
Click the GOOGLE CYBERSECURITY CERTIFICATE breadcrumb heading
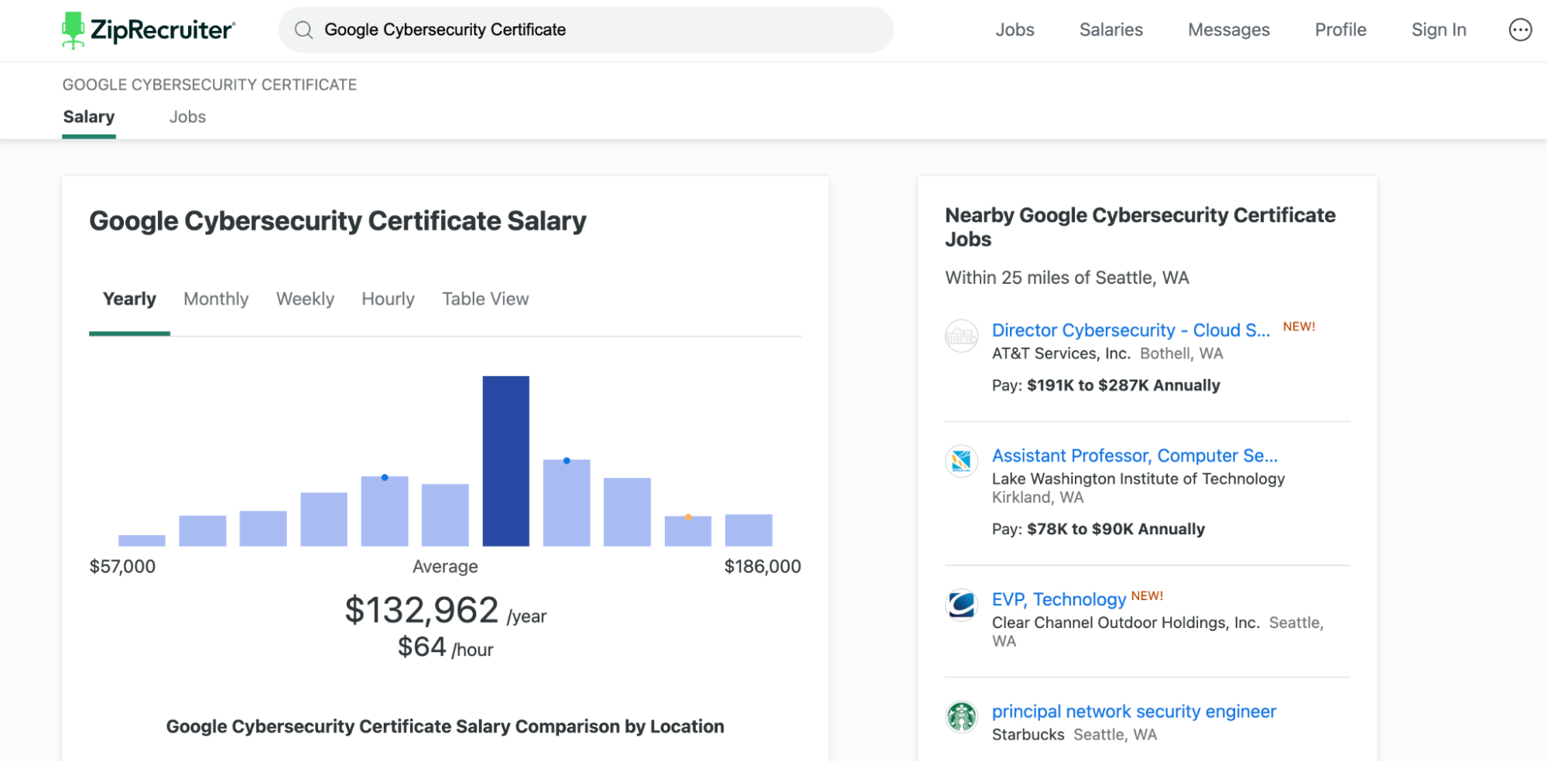(210, 85)
